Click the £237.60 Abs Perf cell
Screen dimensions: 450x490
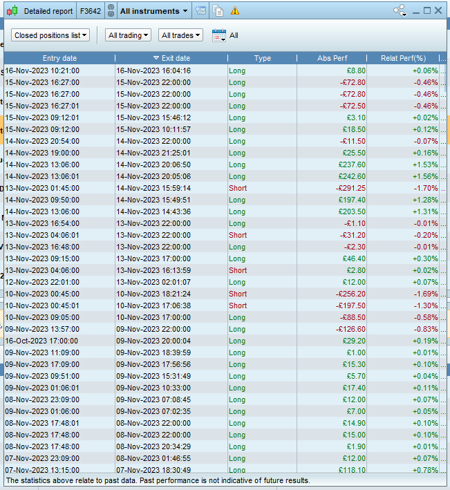[352, 164]
